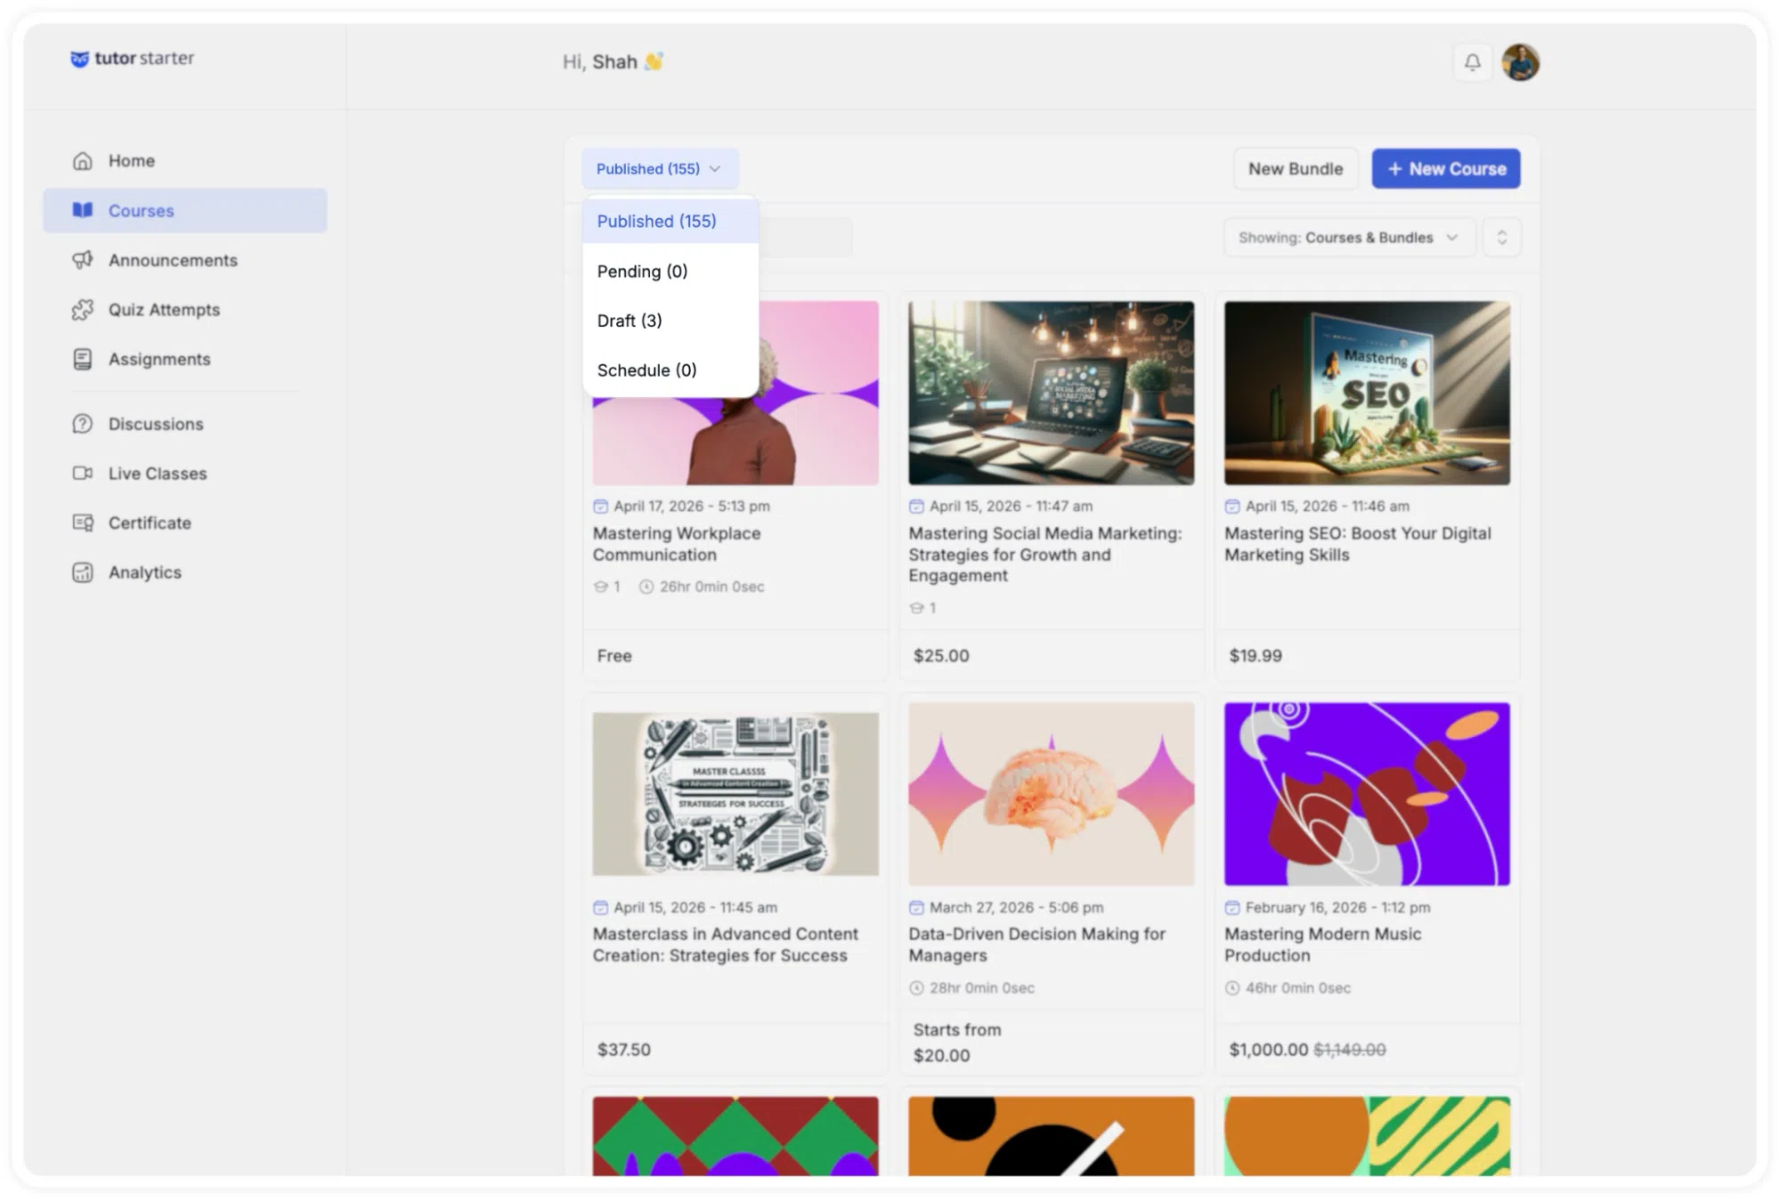Click calendar icon beside April 15, 11:47 am

pyautogui.click(x=916, y=506)
